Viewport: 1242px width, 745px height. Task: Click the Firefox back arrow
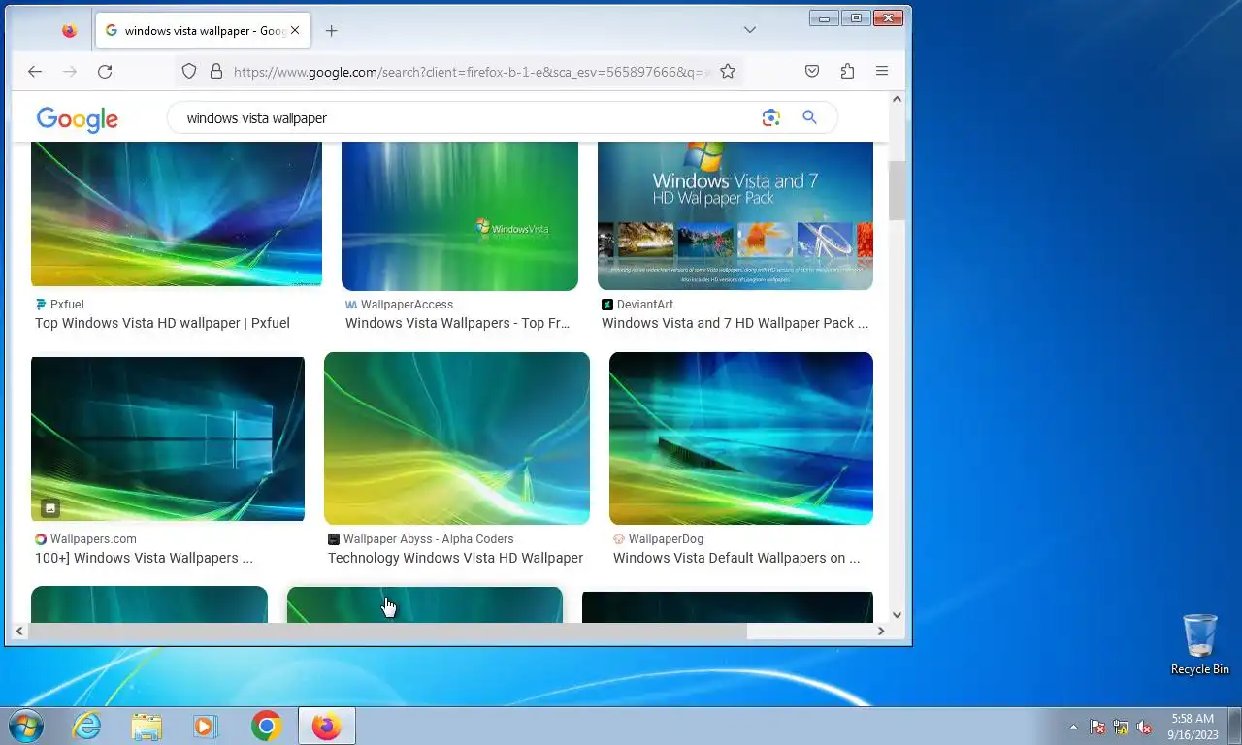click(35, 71)
